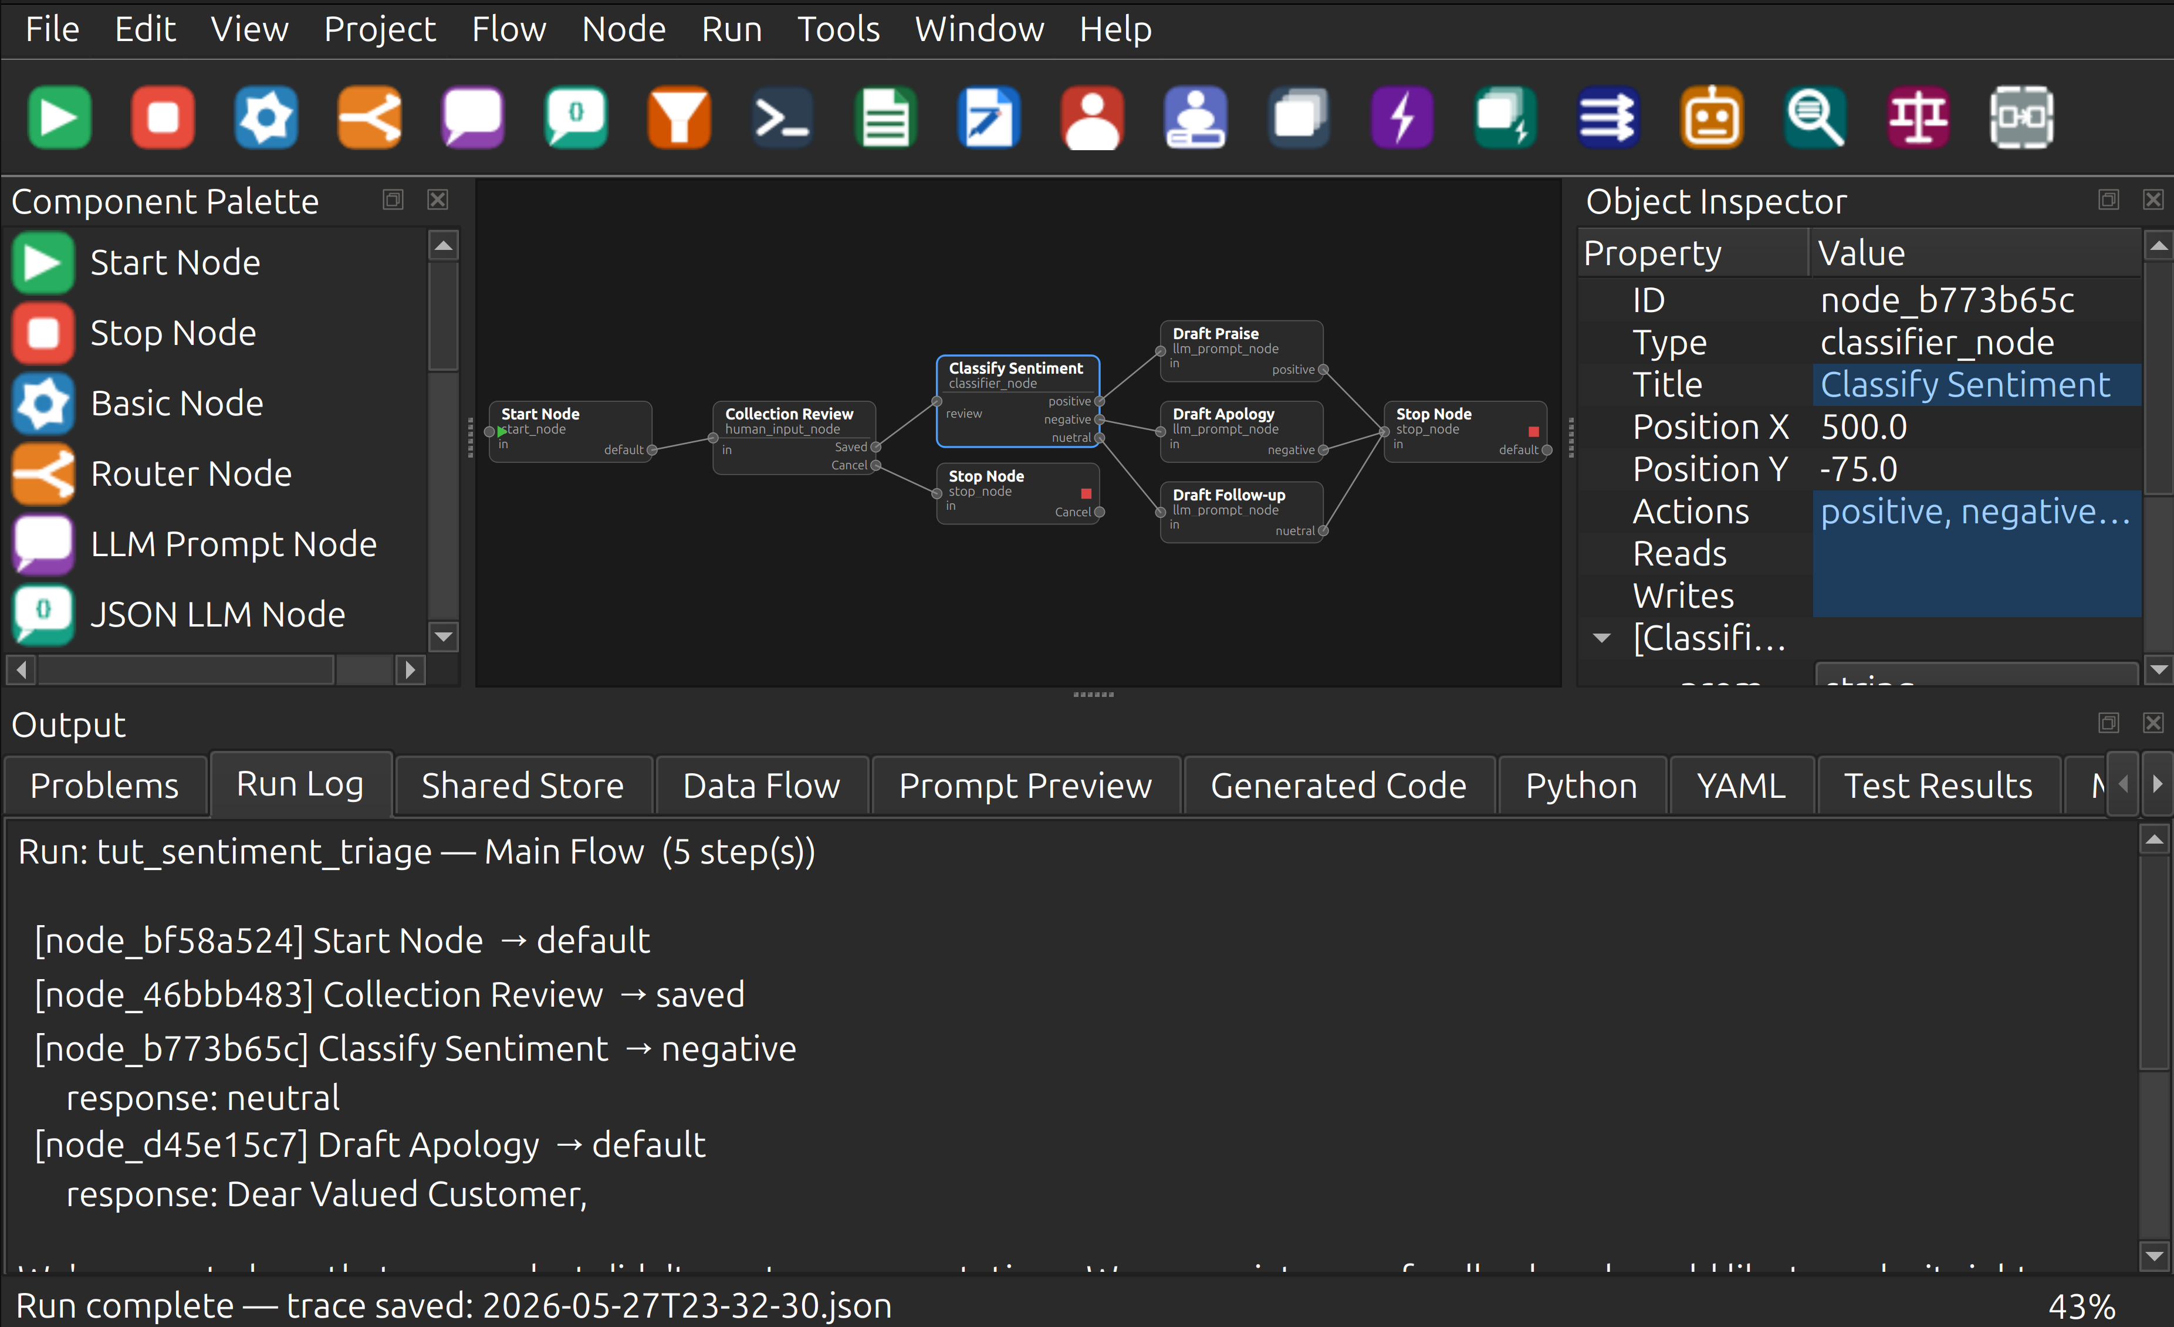
Task: Click the teal magnifier search toolbar icon
Action: click(1815, 117)
